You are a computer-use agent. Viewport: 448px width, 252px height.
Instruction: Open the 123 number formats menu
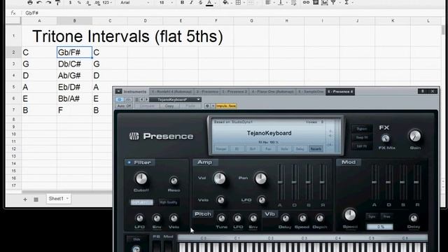coord(107,3)
